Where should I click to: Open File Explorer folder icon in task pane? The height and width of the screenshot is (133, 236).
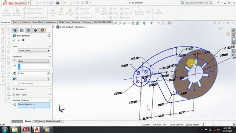point(233,39)
